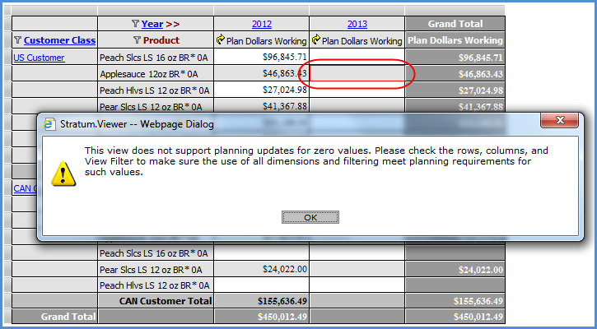The height and width of the screenshot is (329, 597).
Task: Open the US Customer row link
Action: [x=39, y=58]
